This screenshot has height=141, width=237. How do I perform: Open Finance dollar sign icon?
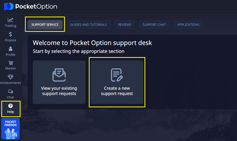point(11,34)
